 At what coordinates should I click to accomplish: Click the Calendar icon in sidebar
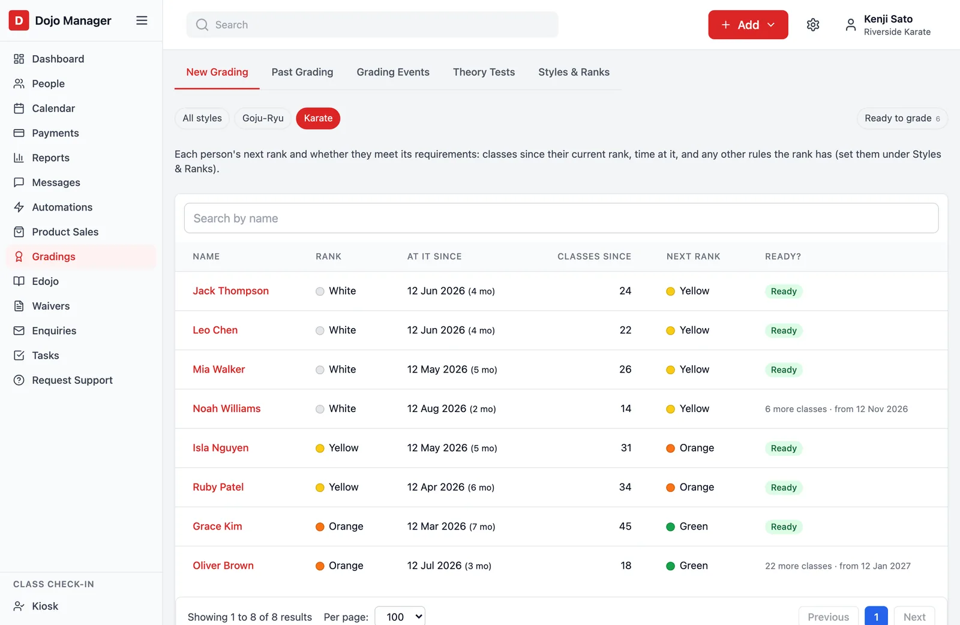(19, 108)
